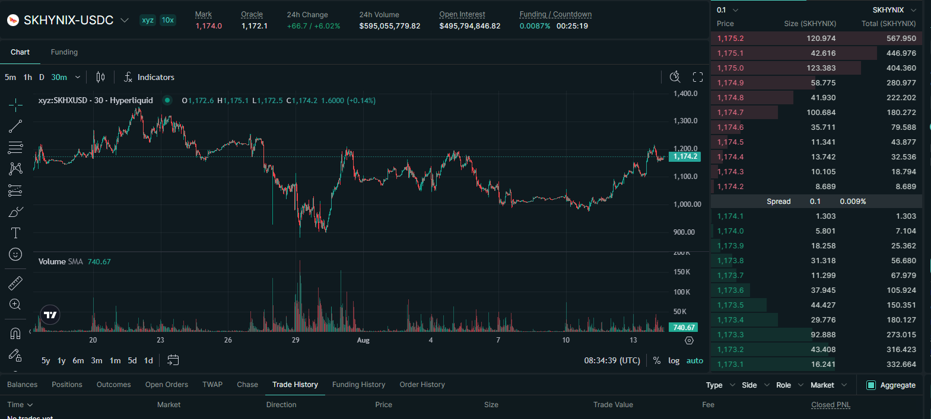Screen dimensions: 931x419
Task: Open the Role filter dropdown
Action: tap(790, 385)
